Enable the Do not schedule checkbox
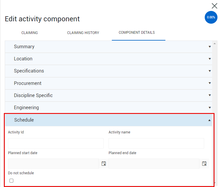Image resolution: width=221 pixels, height=187 pixels. click(12, 180)
